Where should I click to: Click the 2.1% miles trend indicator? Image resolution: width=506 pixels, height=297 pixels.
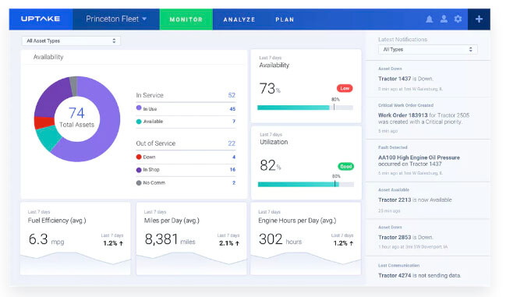229,243
